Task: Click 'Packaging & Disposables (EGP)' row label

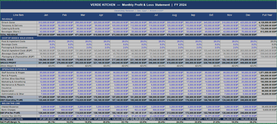Action: 19,57
